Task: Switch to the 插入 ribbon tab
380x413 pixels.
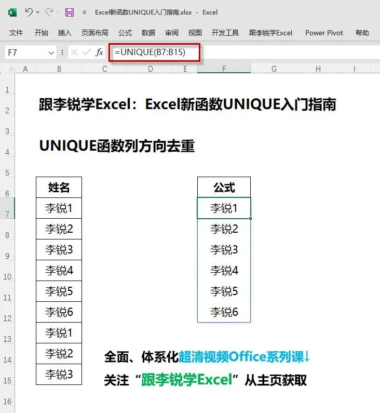Action: (x=64, y=33)
